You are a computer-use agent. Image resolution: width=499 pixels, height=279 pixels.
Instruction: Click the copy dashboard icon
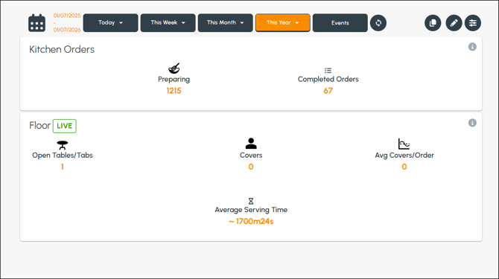tap(433, 23)
